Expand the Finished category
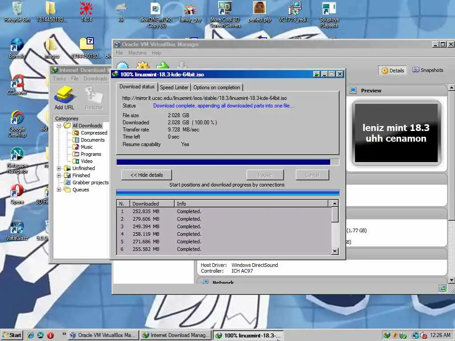The height and width of the screenshot is (341, 455). click(59, 175)
